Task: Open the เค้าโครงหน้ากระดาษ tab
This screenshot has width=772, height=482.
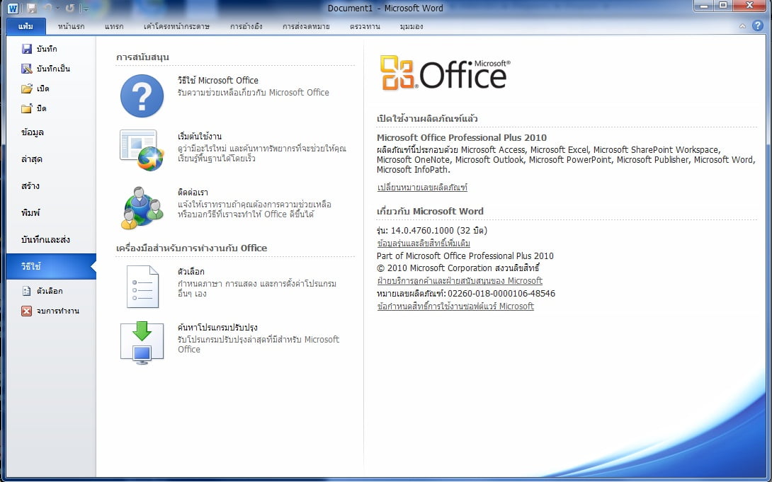Action: [176, 27]
